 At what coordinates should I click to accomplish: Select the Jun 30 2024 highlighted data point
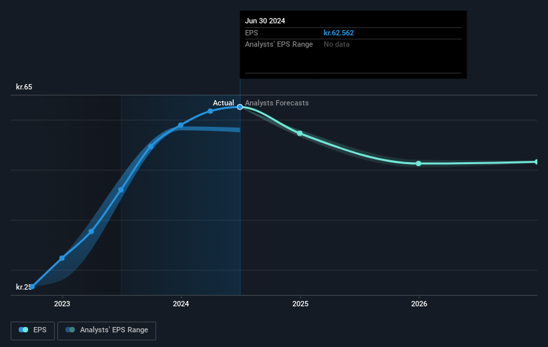(x=240, y=107)
